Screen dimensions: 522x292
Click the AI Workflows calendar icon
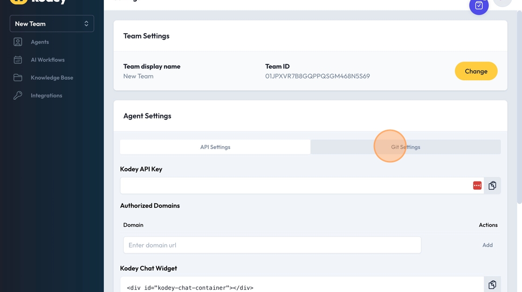point(18,60)
